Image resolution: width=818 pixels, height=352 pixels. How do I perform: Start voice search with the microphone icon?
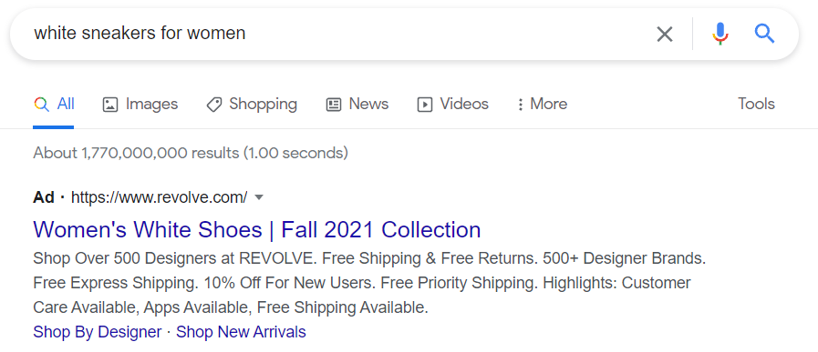pyautogui.click(x=720, y=34)
